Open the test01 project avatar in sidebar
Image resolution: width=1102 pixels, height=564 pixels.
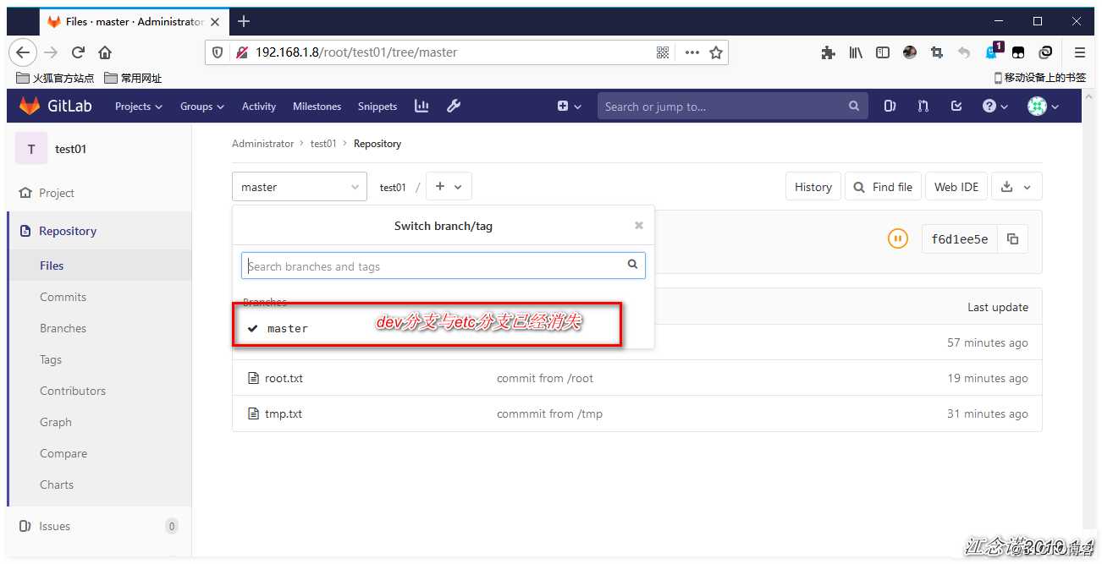click(31, 149)
